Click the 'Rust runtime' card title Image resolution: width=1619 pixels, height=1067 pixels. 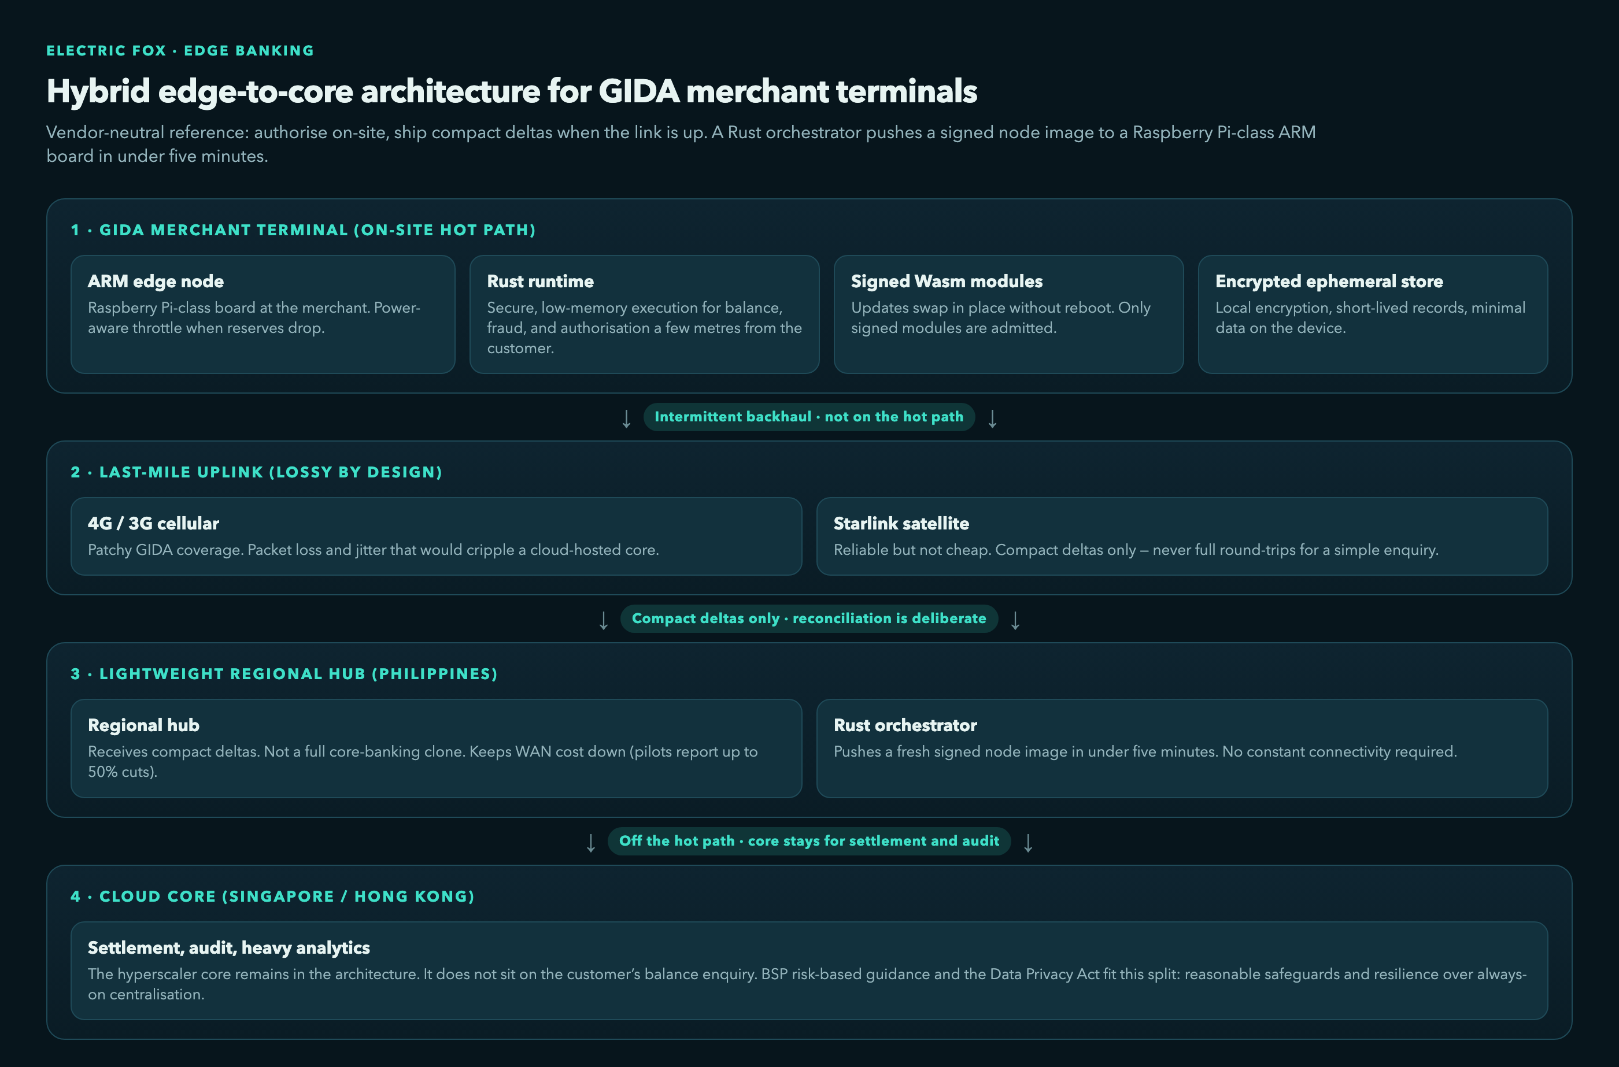541,281
